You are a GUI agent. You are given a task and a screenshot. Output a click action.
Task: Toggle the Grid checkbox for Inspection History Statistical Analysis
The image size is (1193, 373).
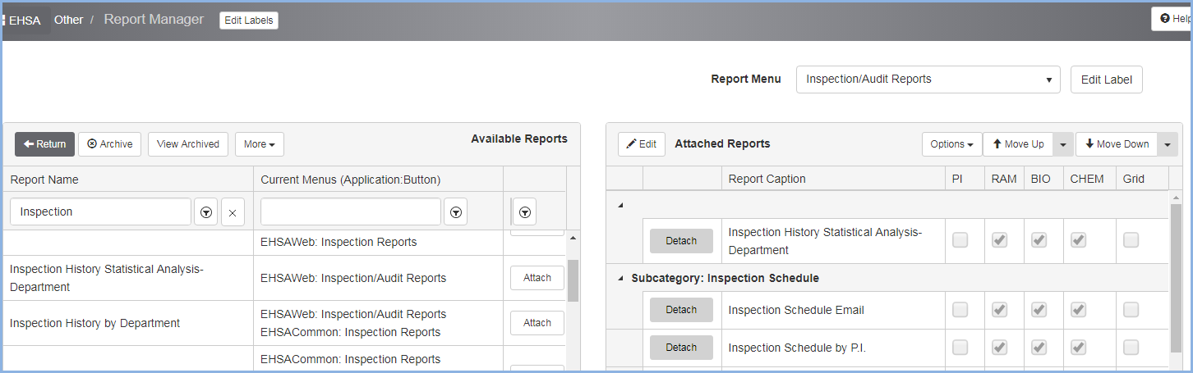1131,240
